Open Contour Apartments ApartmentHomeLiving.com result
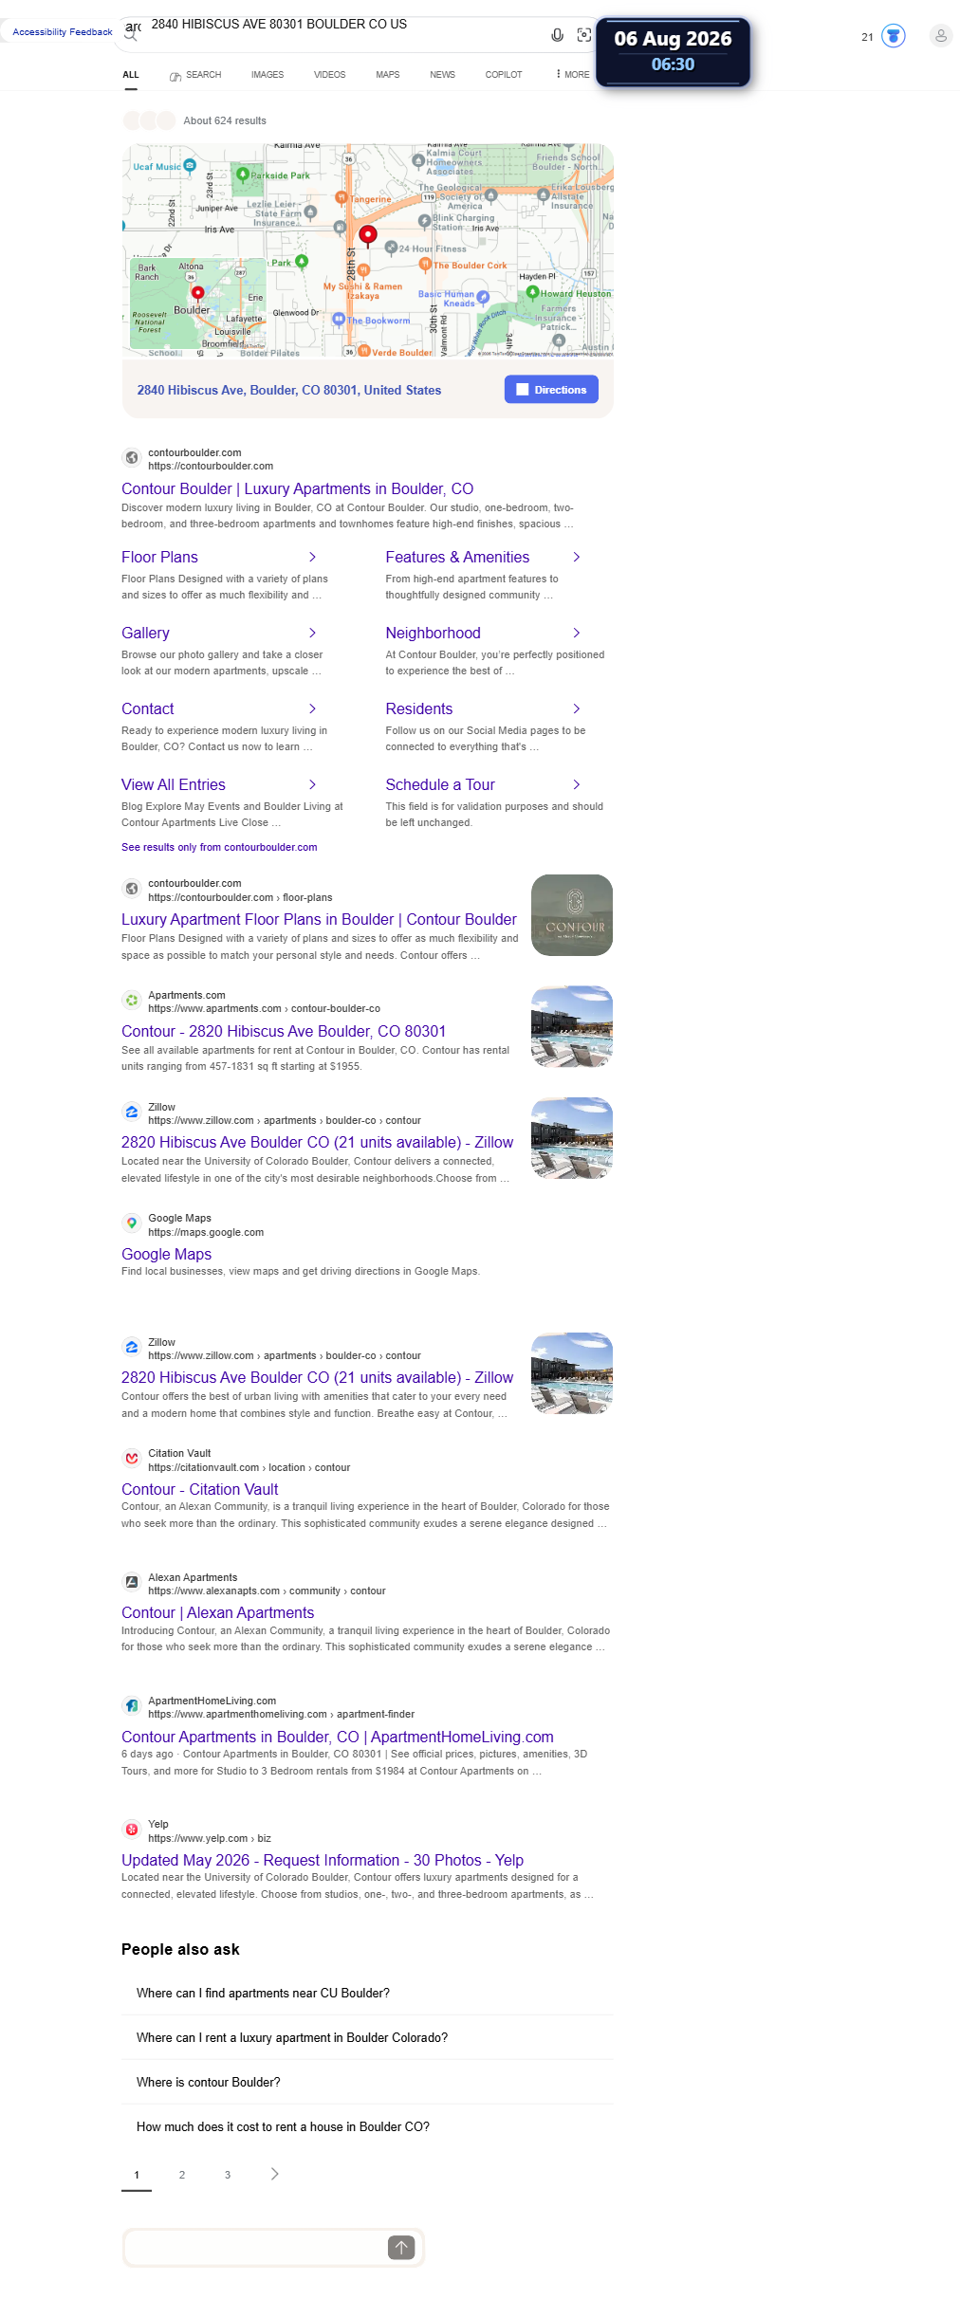This screenshot has height=2299, width=960. click(338, 1737)
